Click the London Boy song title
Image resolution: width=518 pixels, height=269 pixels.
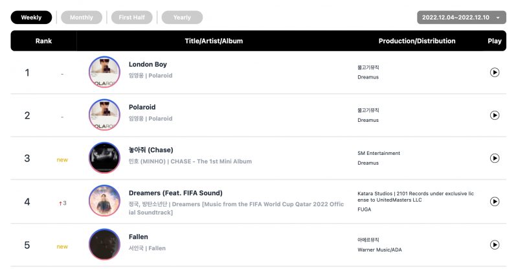[148, 65]
